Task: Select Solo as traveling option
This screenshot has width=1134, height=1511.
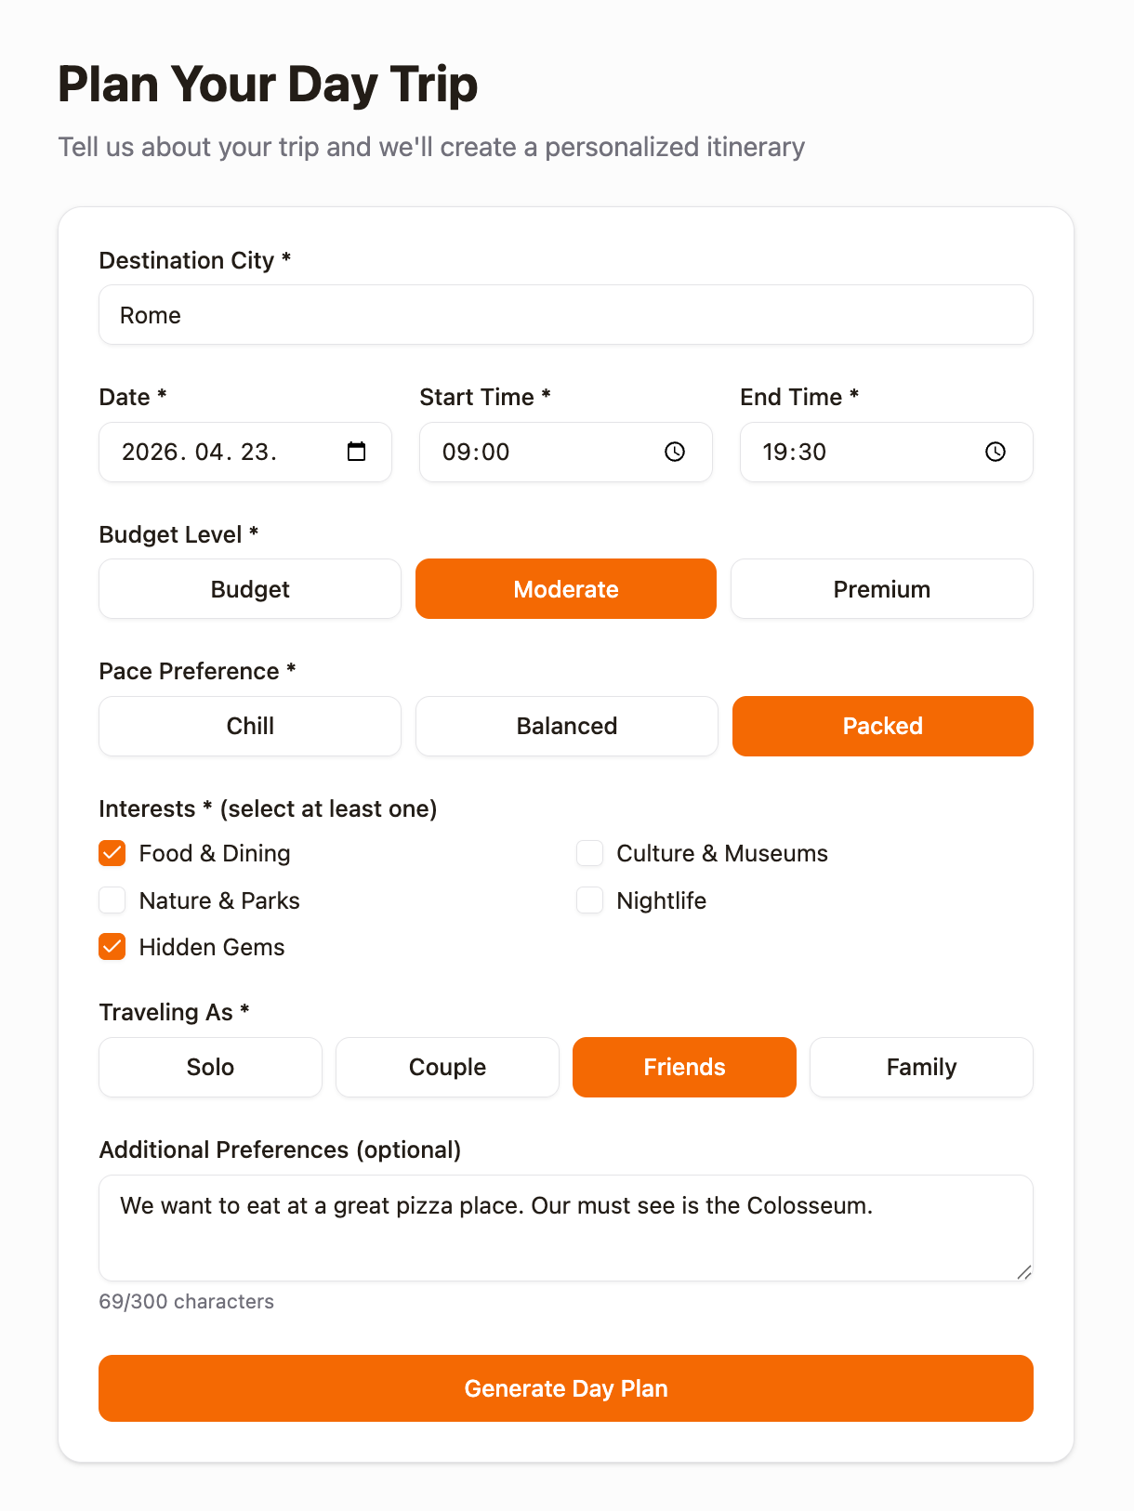Action: point(209,1067)
